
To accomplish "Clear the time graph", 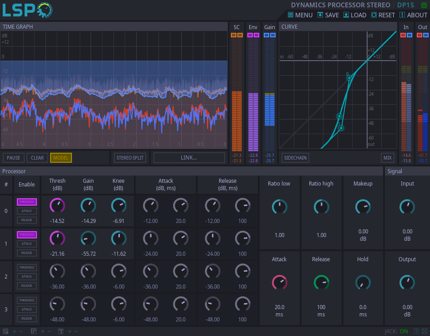I will click(x=37, y=158).
